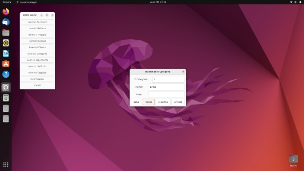The image size is (304, 171).
Task: Close the Inserimento Categoria dialog
Action: tap(183, 72)
